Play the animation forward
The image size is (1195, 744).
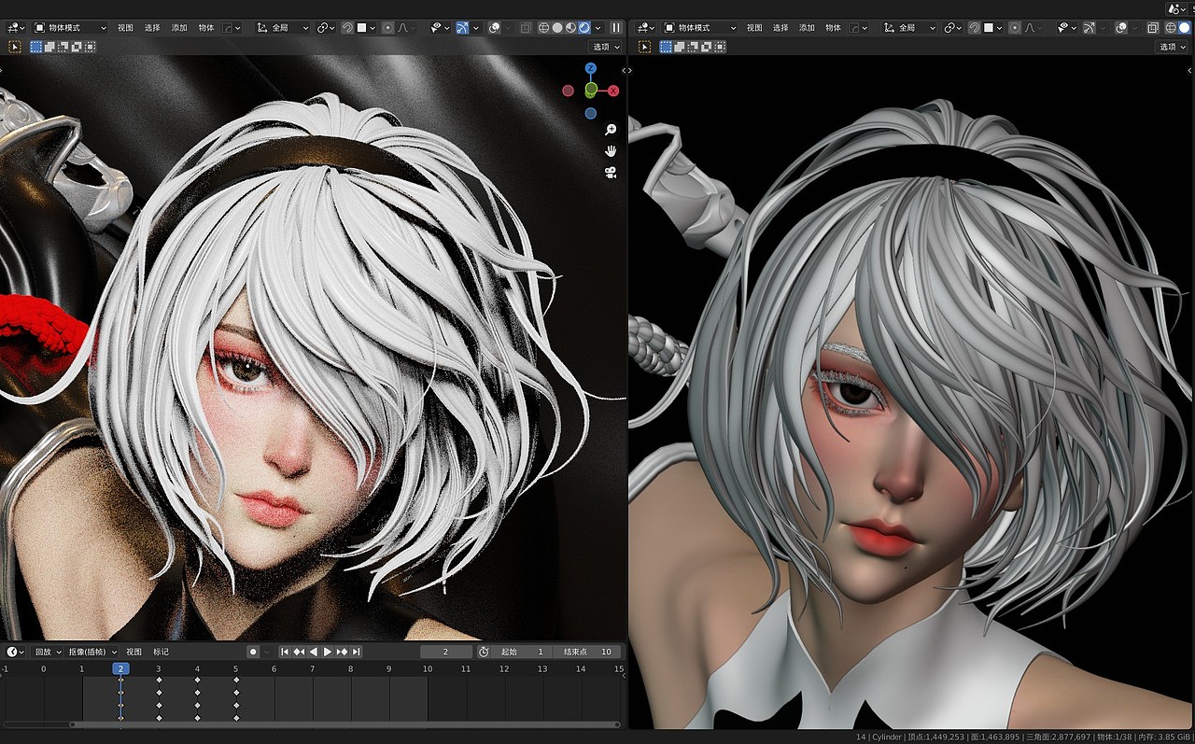pos(327,652)
